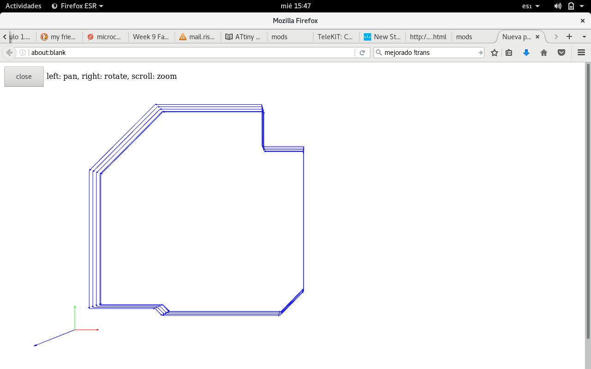
Task: Click the volume icon in the top bar
Action: [x=558, y=6]
